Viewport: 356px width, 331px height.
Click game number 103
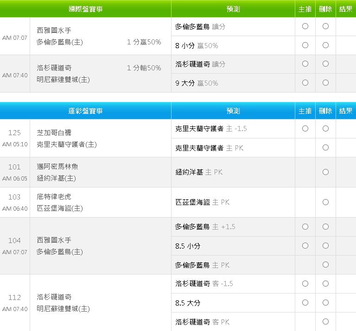click(x=14, y=197)
